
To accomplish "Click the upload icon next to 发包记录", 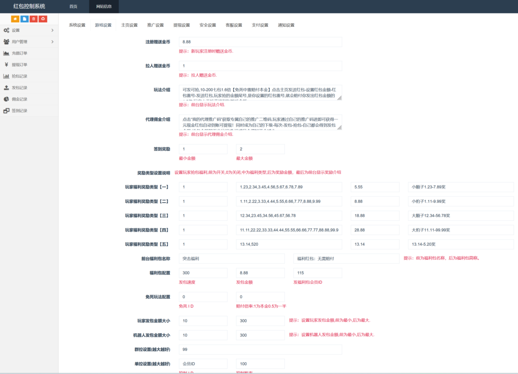I will coord(6,87).
